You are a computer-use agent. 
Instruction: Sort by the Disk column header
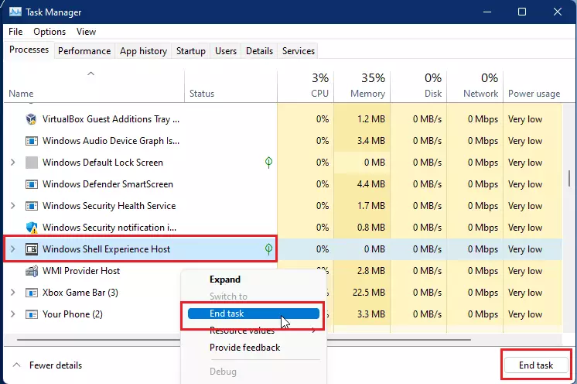[x=418, y=85]
